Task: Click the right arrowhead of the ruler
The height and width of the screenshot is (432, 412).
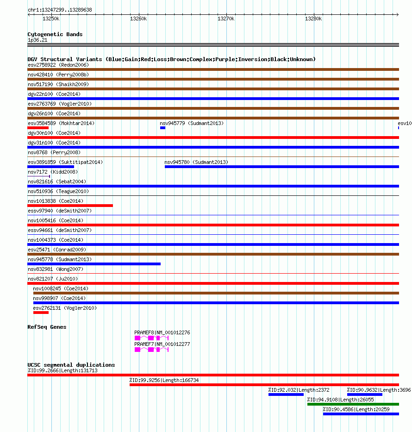Action: 398,14
